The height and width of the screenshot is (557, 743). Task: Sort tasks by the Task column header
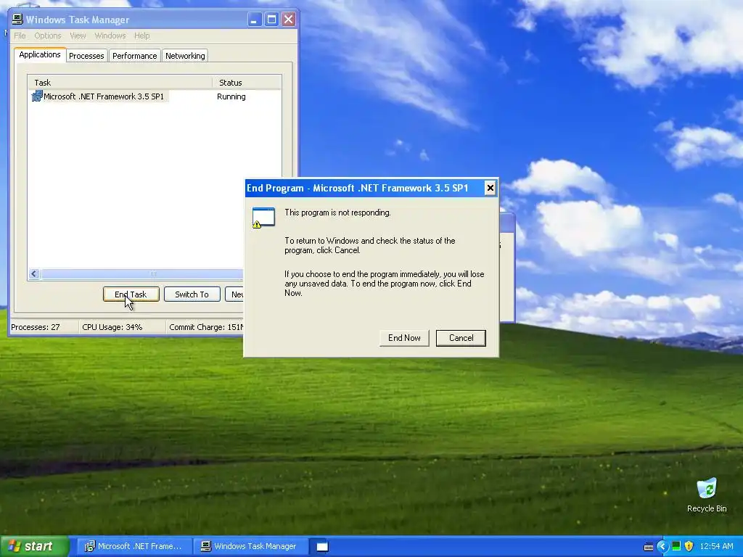coord(120,83)
